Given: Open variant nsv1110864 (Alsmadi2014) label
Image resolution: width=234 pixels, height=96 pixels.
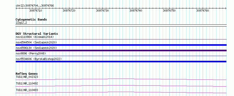Looking at the screenshot, I should click(35, 37).
